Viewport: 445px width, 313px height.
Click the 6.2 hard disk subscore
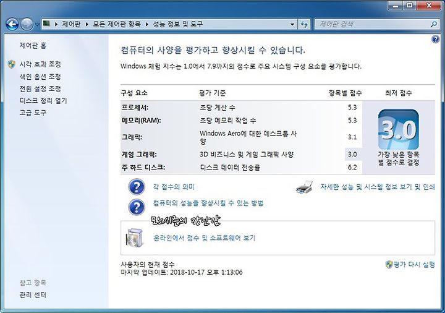[352, 167]
